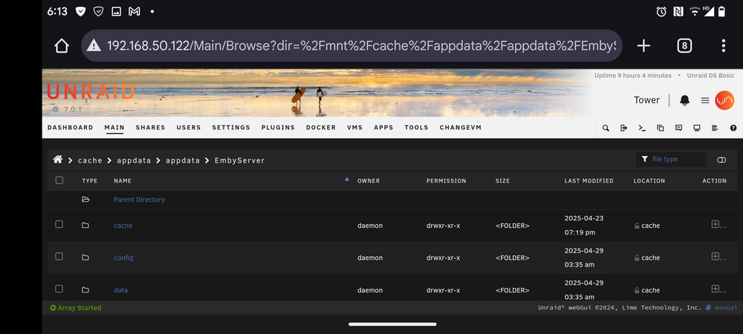Open the VMs menu tab
This screenshot has width=743, height=334.
tap(354, 128)
